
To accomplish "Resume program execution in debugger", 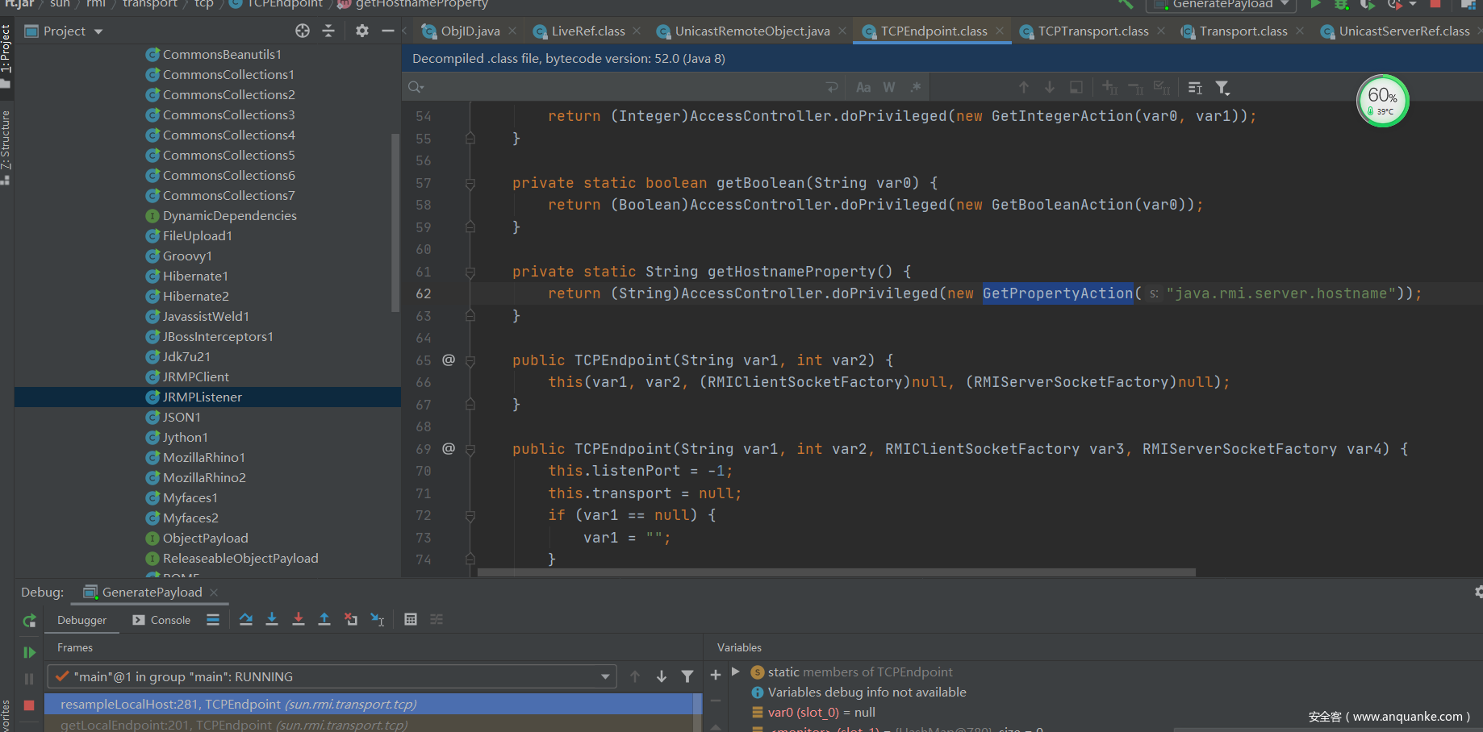I will pos(30,652).
